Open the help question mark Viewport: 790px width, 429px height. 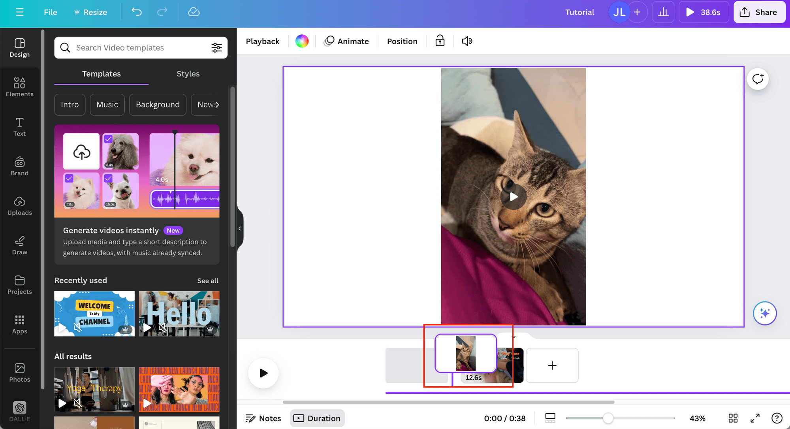pyautogui.click(x=777, y=418)
